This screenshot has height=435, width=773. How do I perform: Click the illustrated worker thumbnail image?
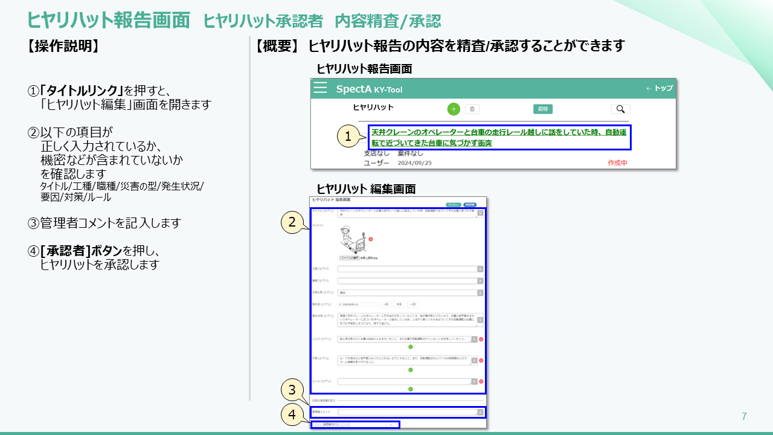tap(353, 240)
